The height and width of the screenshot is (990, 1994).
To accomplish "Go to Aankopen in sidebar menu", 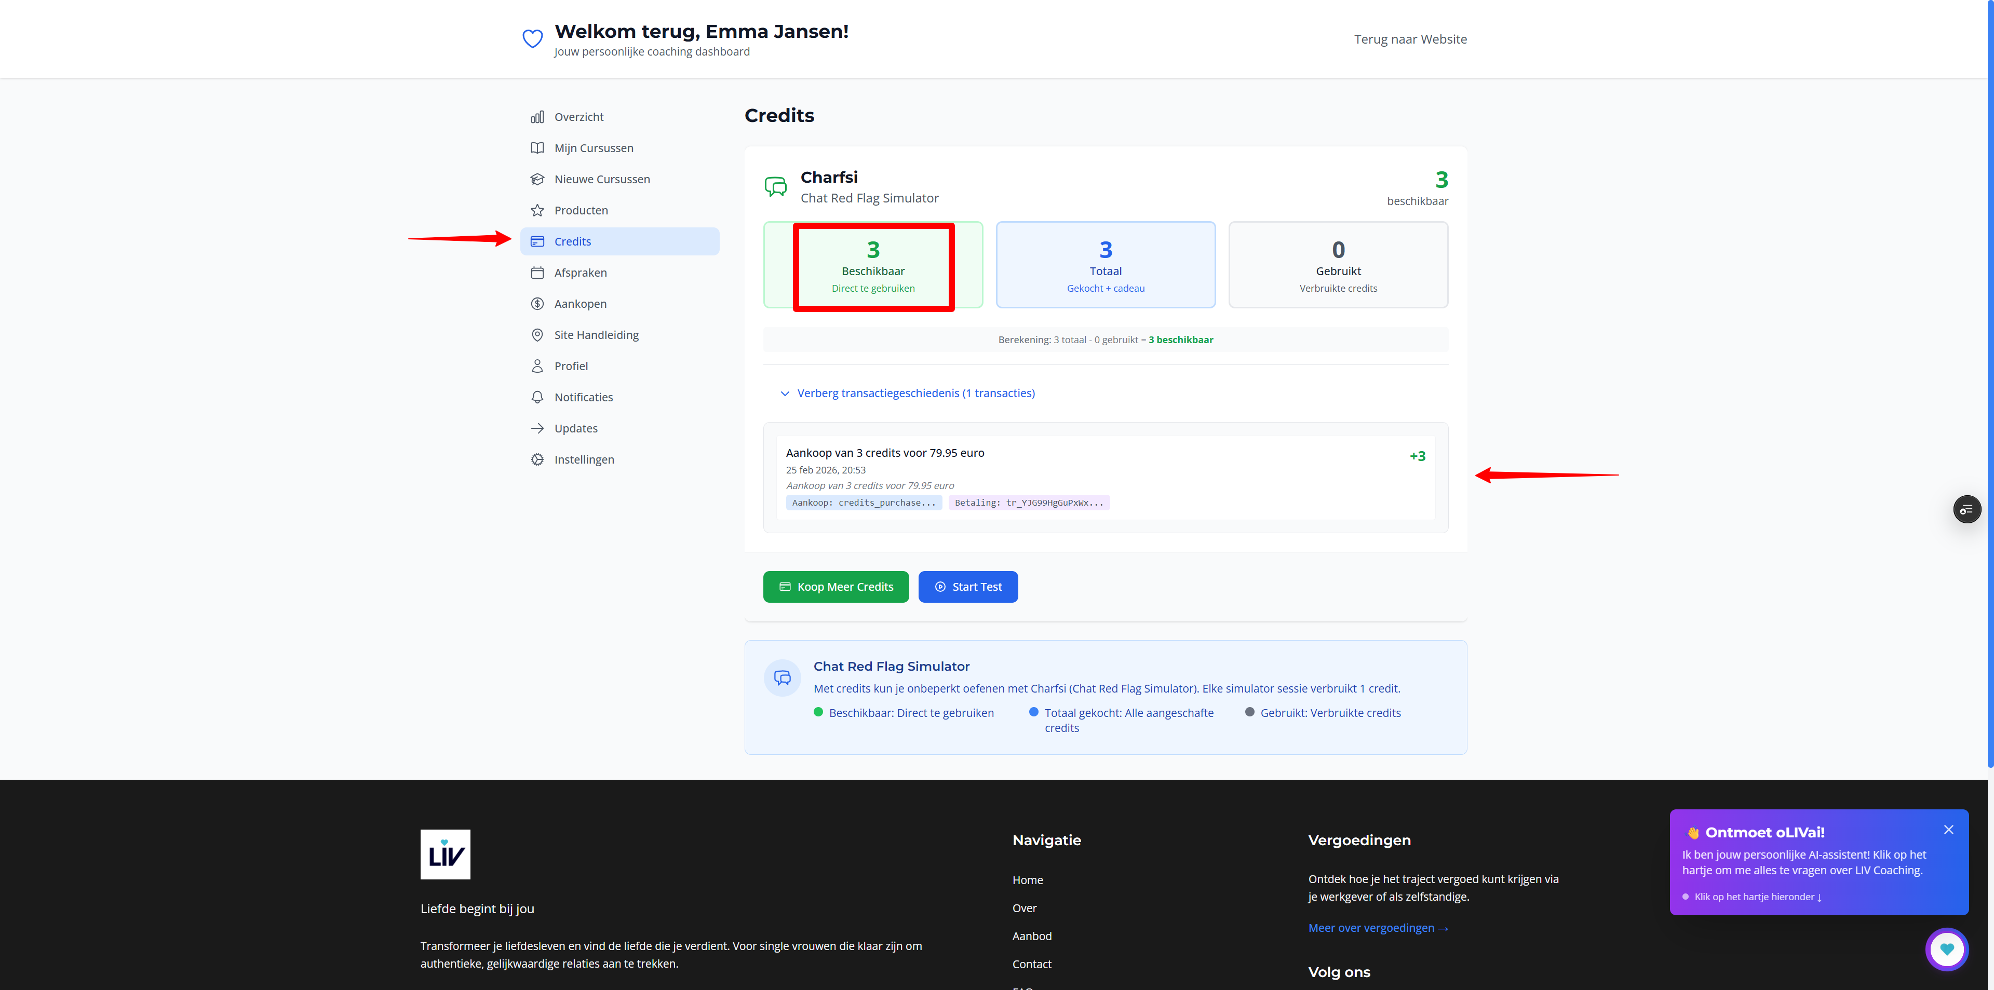I will pos(581,303).
